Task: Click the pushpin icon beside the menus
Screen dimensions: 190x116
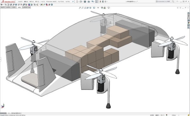Action: [73, 2]
